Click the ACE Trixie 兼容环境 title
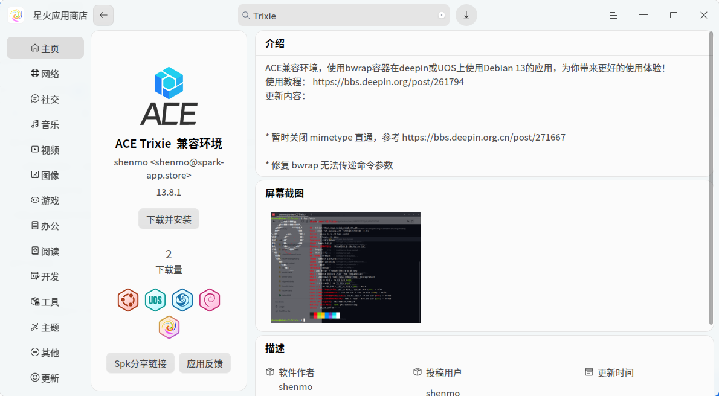This screenshot has height=396, width=719. [169, 144]
